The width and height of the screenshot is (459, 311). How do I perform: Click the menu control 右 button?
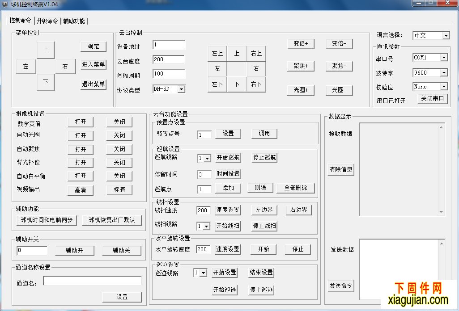[x=65, y=66]
